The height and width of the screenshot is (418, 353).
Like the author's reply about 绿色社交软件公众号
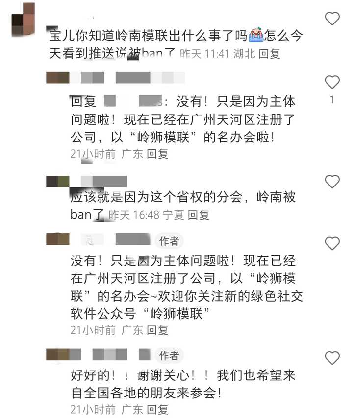[332, 243]
